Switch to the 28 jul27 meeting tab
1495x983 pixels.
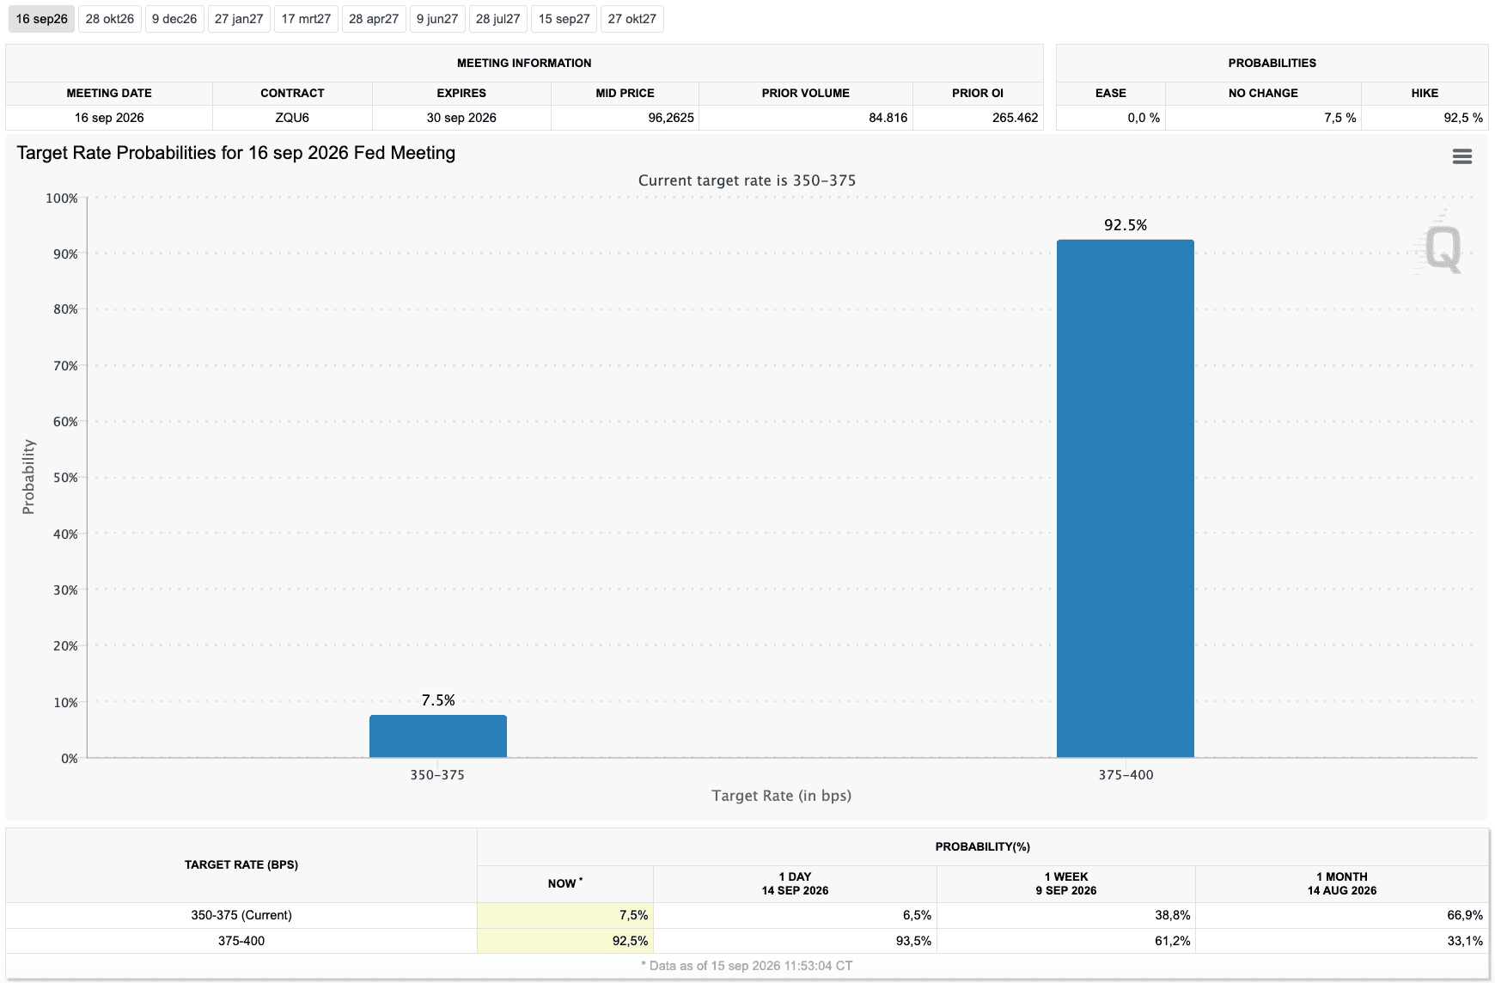498,19
